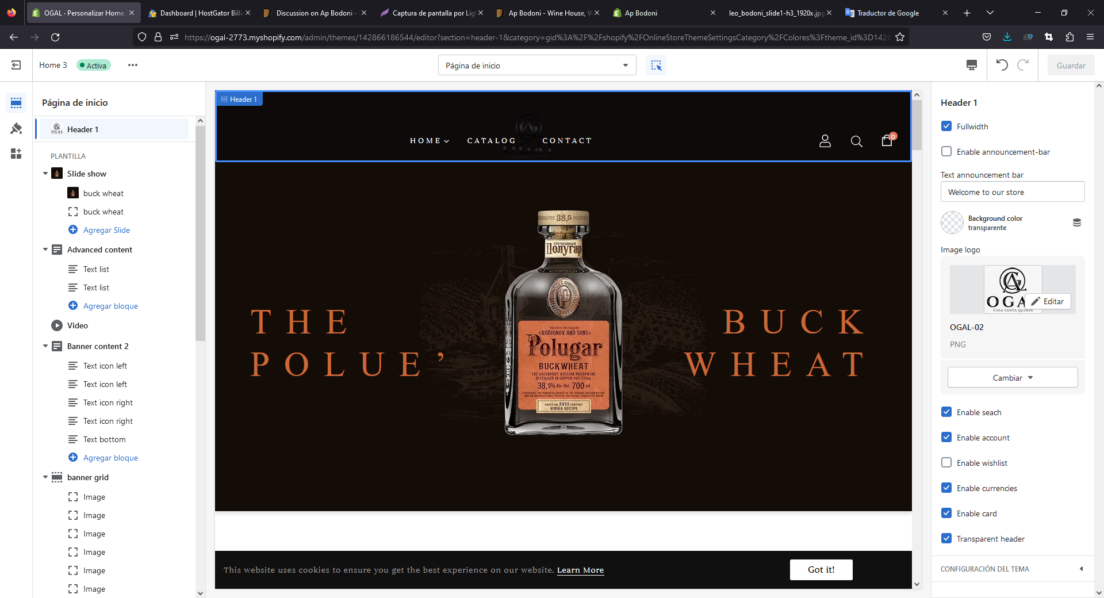
Task: Click the background color database stack icon
Action: (x=1077, y=223)
